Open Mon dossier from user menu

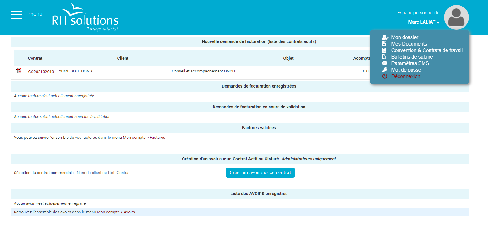point(405,37)
